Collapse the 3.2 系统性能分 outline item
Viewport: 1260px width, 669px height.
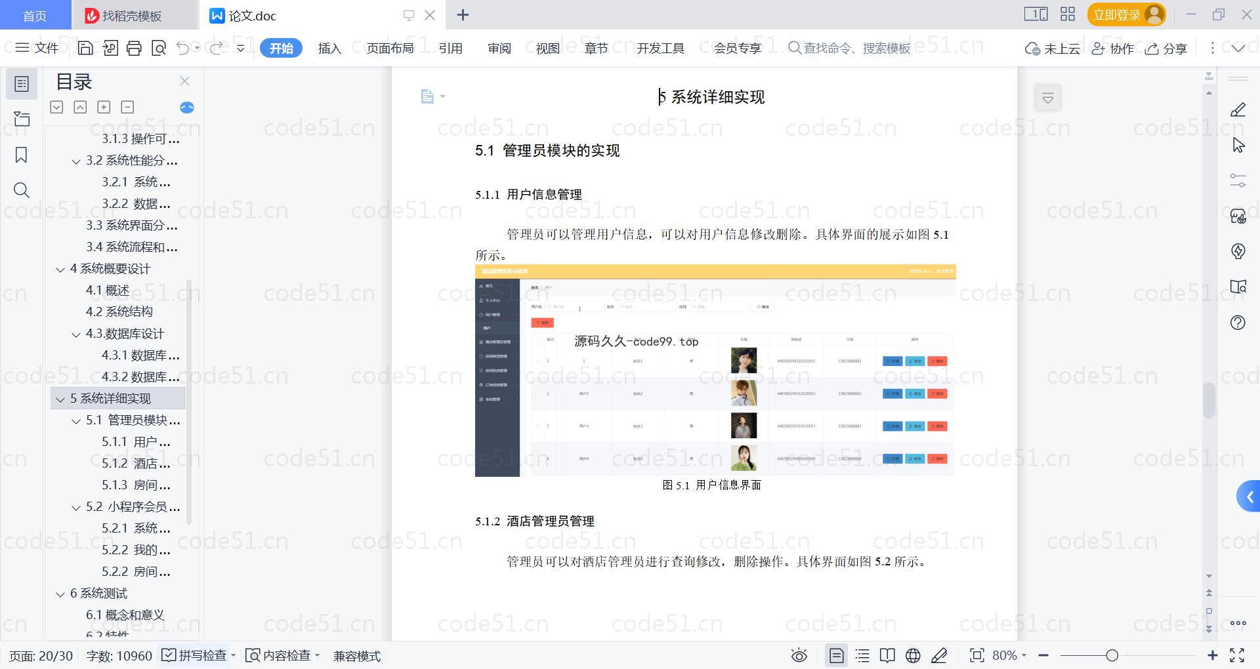[76, 161]
